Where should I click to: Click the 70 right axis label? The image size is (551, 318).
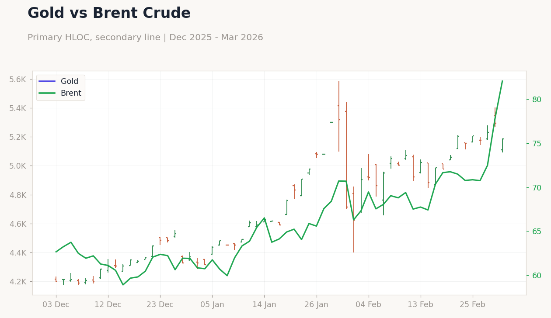tap(537, 187)
